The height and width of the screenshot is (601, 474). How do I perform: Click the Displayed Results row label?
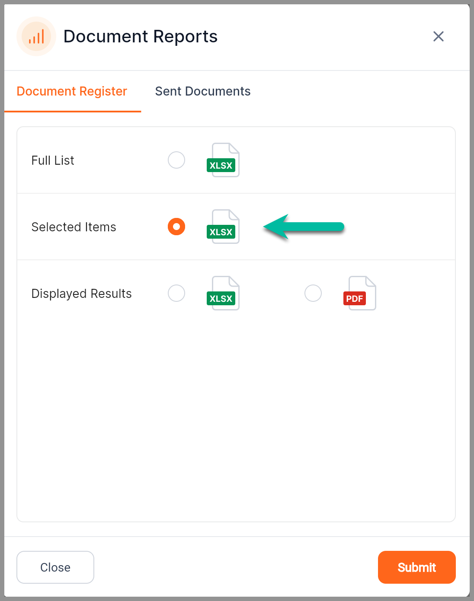pyautogui.click(x=82, y=294)
